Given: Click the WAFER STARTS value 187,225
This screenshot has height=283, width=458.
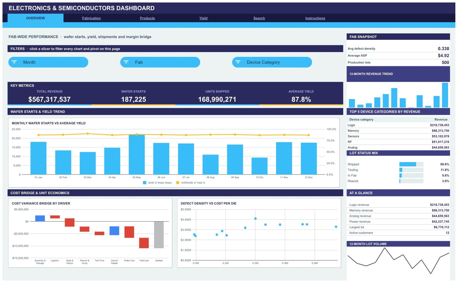Looking at the screenshot, I should (x=133, y=99).
